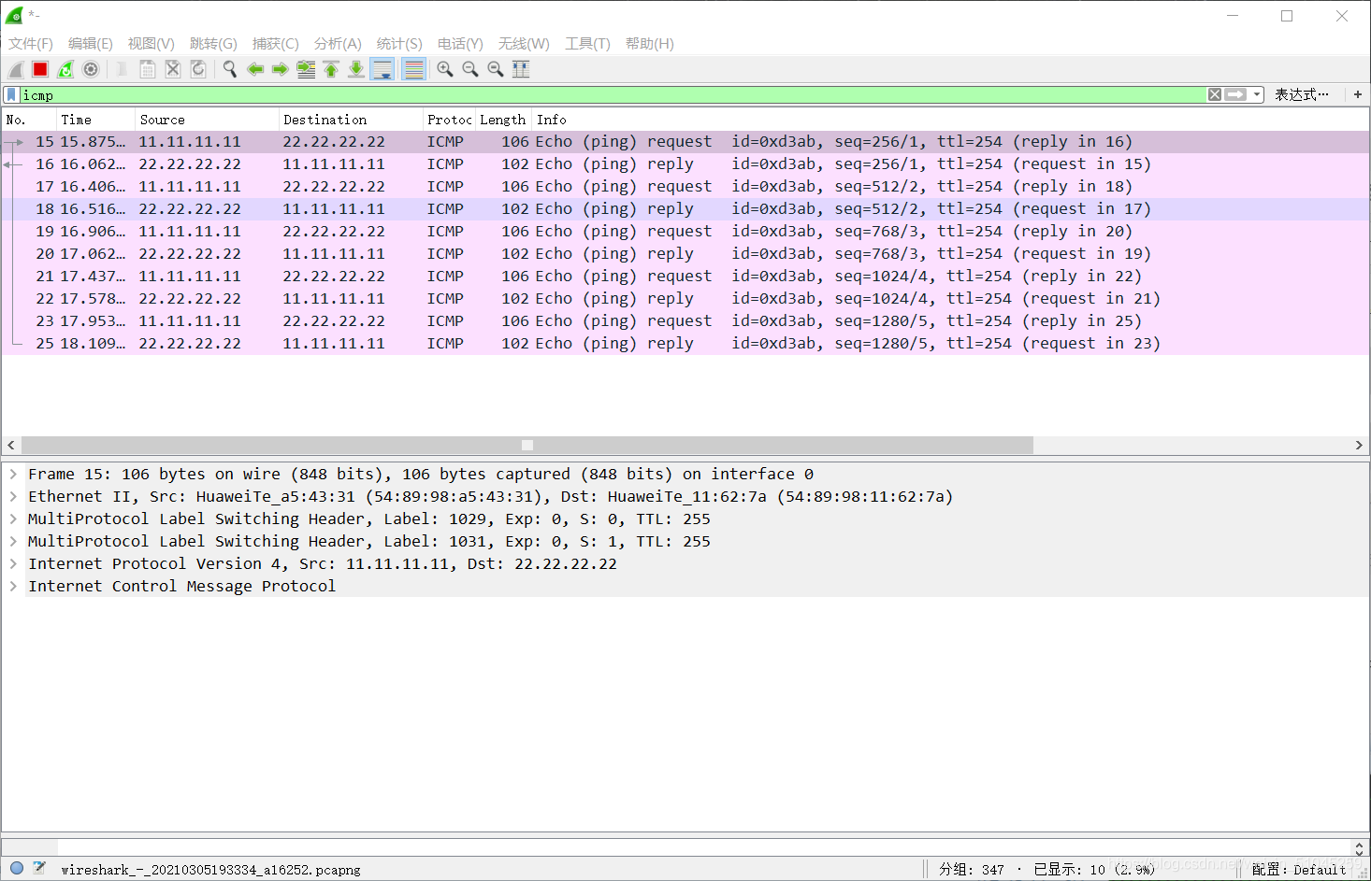Click the packet list horizontal scrollbar thumb

(x=527, y=446)
